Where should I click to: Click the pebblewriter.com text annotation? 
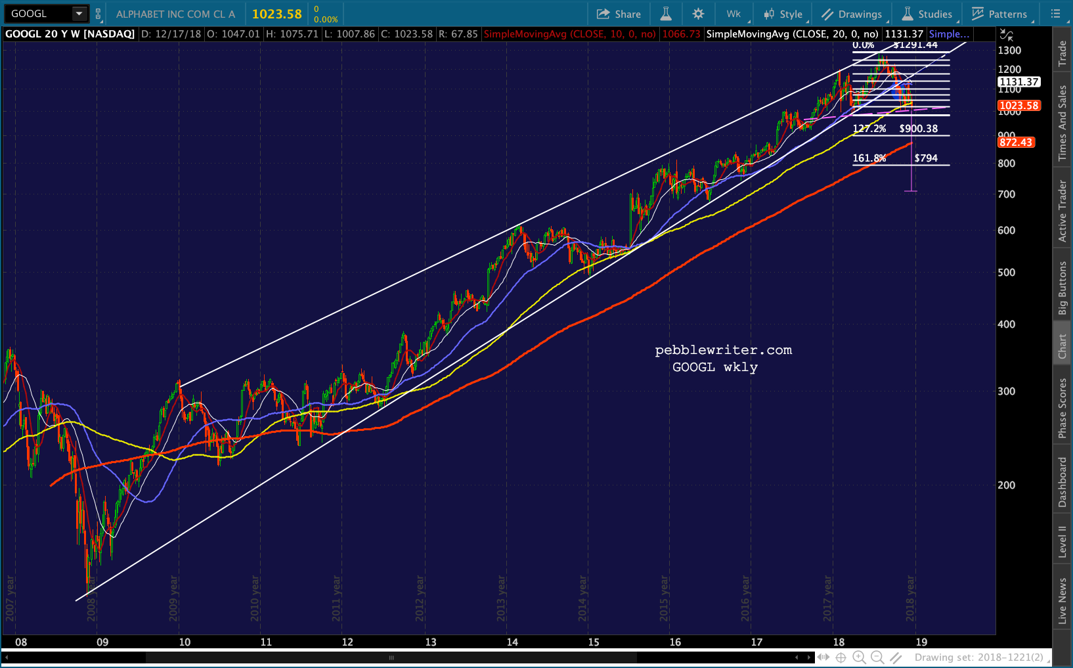click(x=724, y=350)
